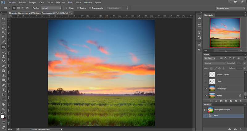Open the Parche mode dropdown

(x=51, y=8)
